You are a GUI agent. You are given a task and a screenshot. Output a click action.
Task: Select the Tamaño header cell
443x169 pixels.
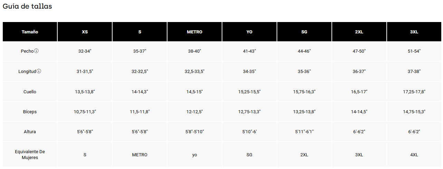[x=30, y=32]
